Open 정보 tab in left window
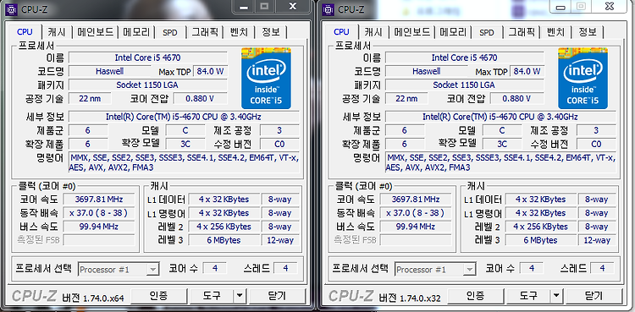 click(271, 32)
